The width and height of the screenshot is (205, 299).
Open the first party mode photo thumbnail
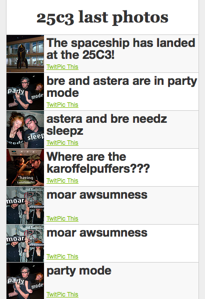coord(25,91)
